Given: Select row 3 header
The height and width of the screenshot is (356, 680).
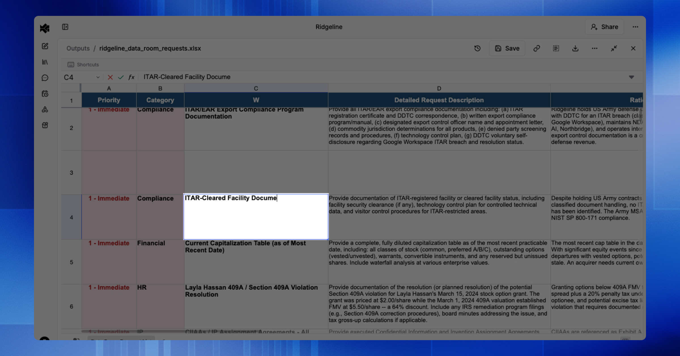Looking at the screenshot, I should [71, 173].
